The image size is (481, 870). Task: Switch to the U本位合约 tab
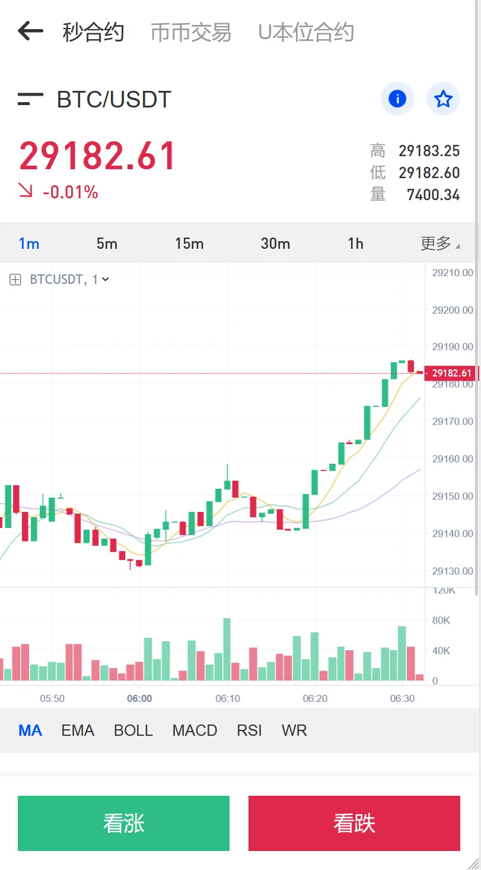(306, 32)
